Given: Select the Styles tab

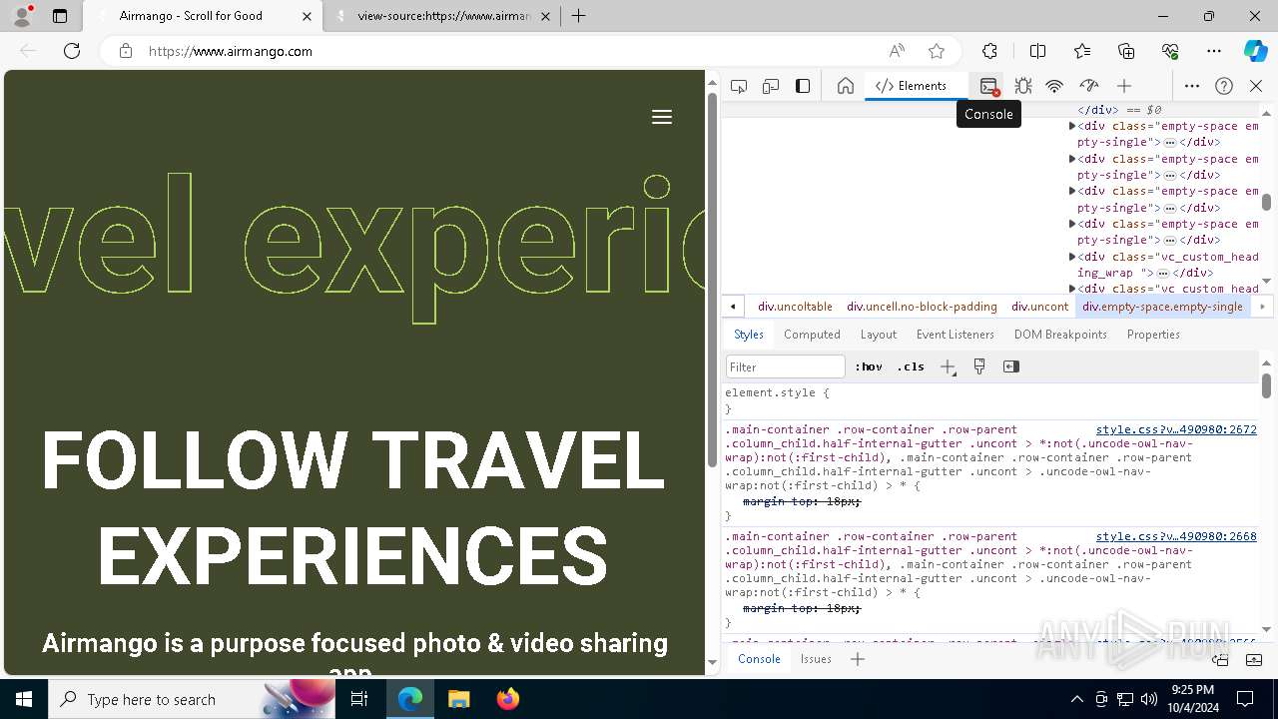Looking at the screenshot, I should click(x=749, y=335).
